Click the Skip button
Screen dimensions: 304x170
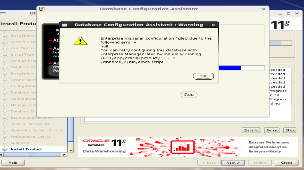[290, 130]
